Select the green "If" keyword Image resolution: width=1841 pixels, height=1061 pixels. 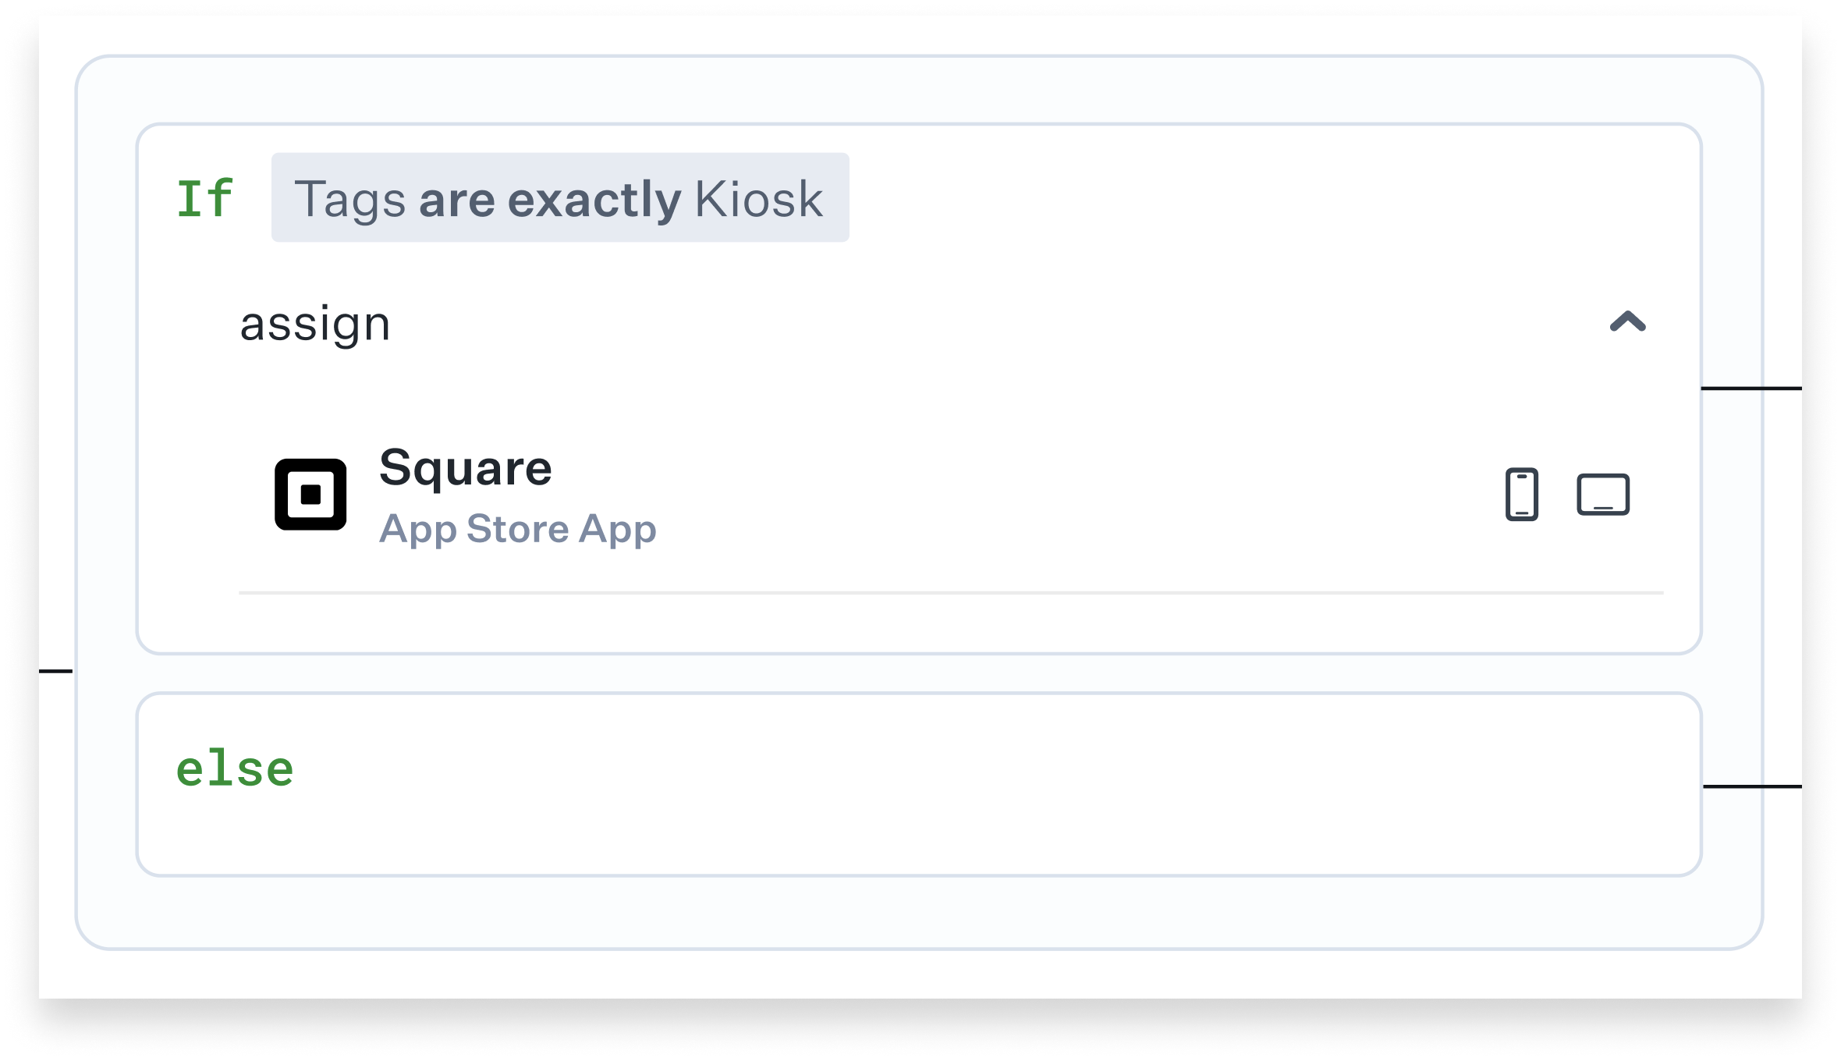(204, 198)
